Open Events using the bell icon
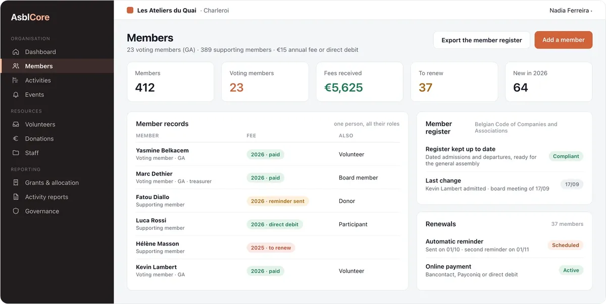 point(16,95)
